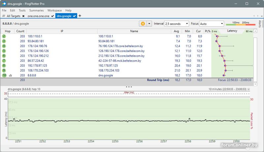264x152 pixels.
Task: Expand the Focus dropdown set to Auto
Action: pos(212,24)
